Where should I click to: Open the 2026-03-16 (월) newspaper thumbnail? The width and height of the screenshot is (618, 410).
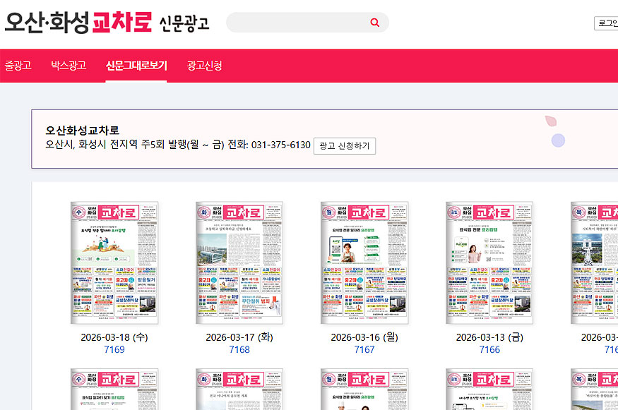(364, 262)
